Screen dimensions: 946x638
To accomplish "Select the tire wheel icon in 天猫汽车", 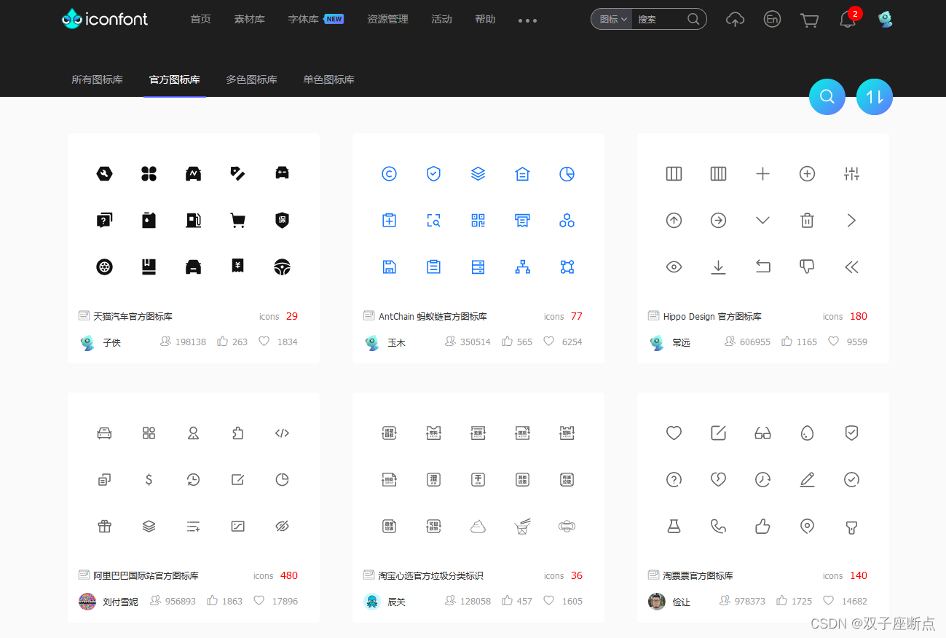I will tap(105, 267).
